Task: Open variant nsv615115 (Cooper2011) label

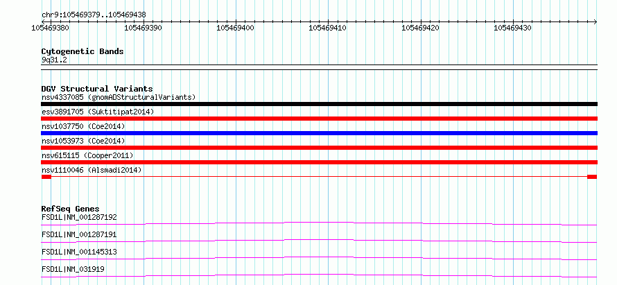Action: (87, 155)
